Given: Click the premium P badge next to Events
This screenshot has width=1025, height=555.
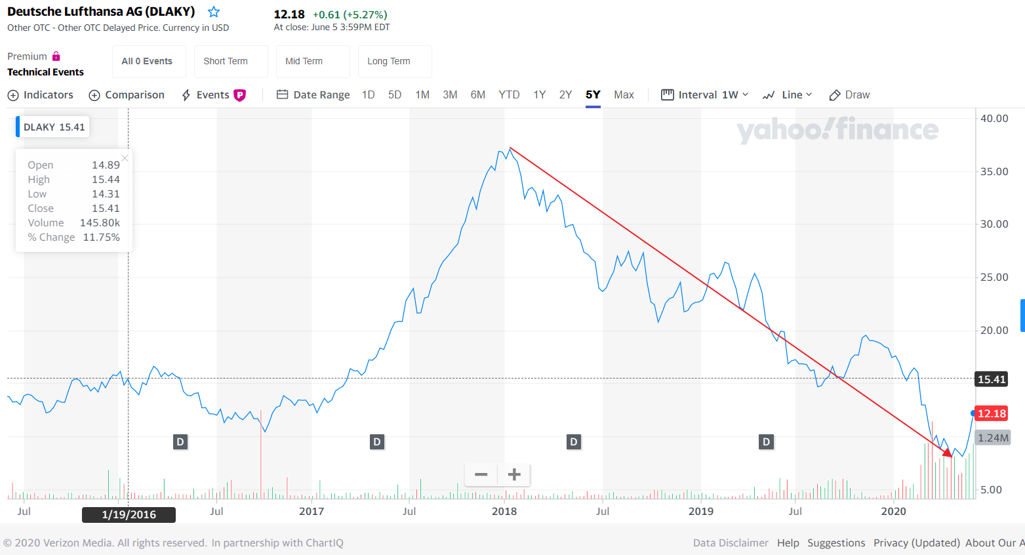Looking at the screenshot, I should coord(240,95).
